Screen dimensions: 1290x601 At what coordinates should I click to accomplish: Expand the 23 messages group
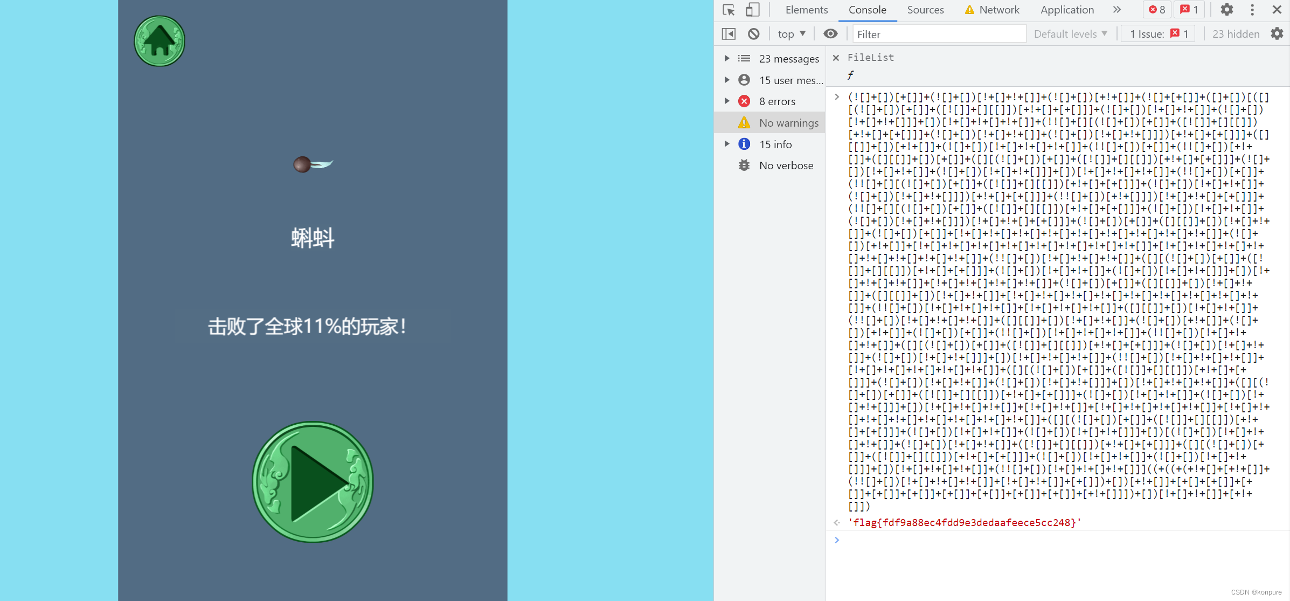(x=727, y=58)
